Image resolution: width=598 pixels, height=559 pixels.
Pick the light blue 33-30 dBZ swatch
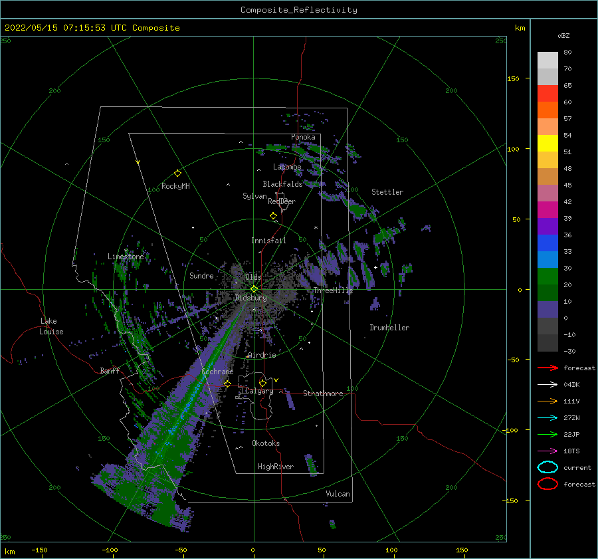(548, 260)
